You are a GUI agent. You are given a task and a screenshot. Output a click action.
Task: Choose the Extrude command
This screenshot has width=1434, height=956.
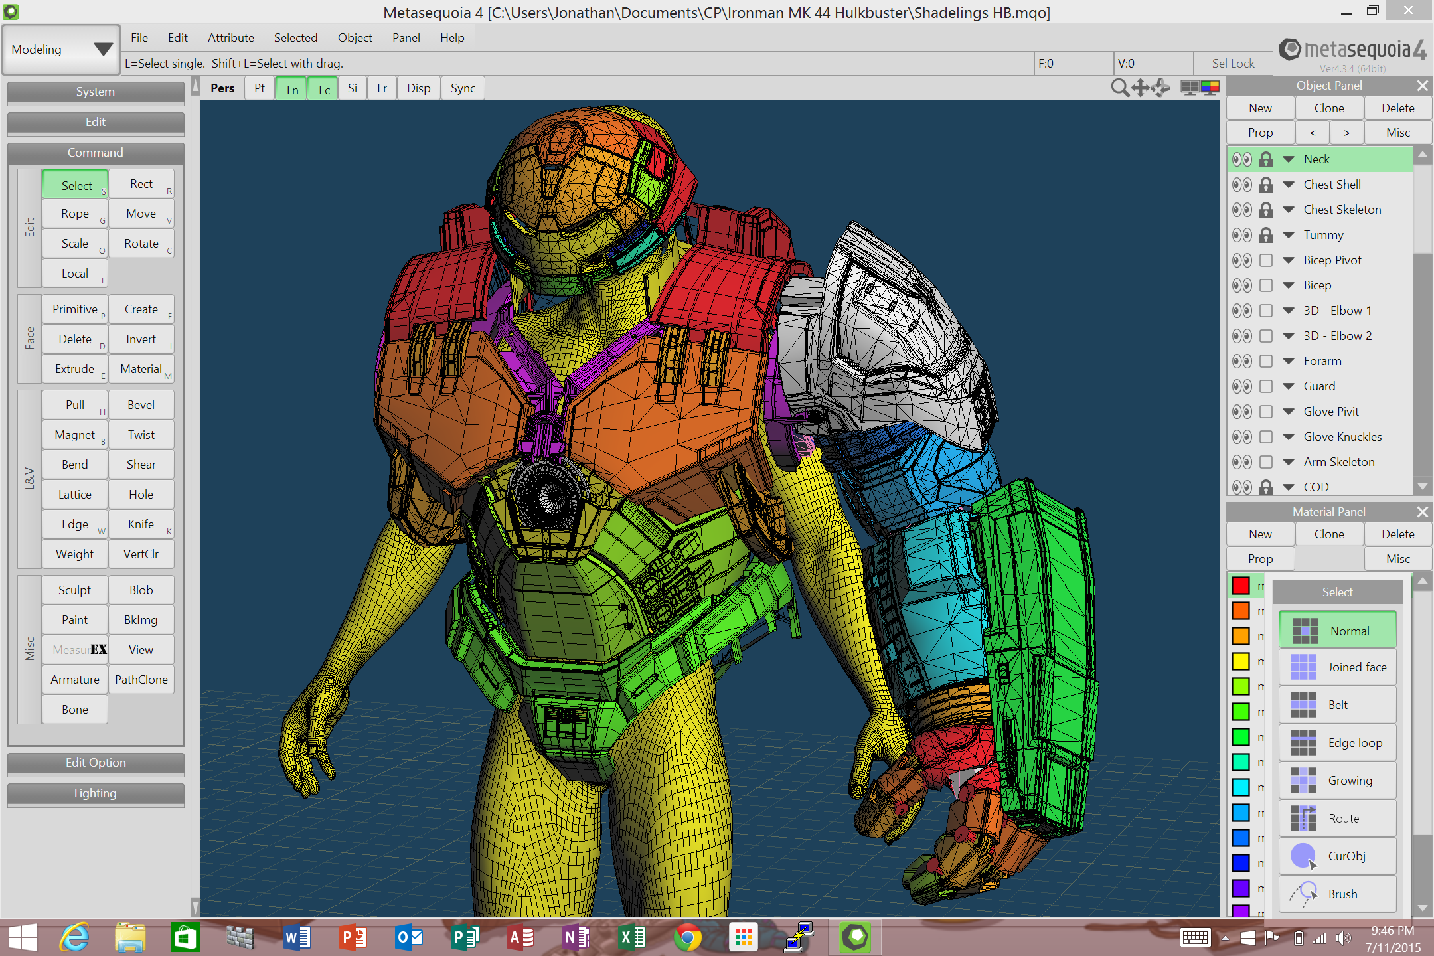click(75, 369)
